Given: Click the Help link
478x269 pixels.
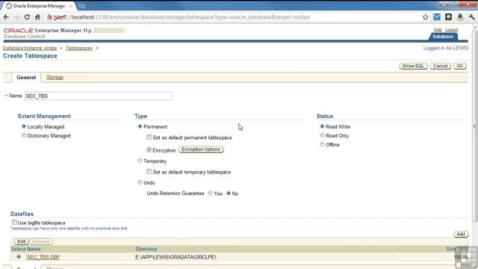Looking at the screenshot, I should coord(438,30).
